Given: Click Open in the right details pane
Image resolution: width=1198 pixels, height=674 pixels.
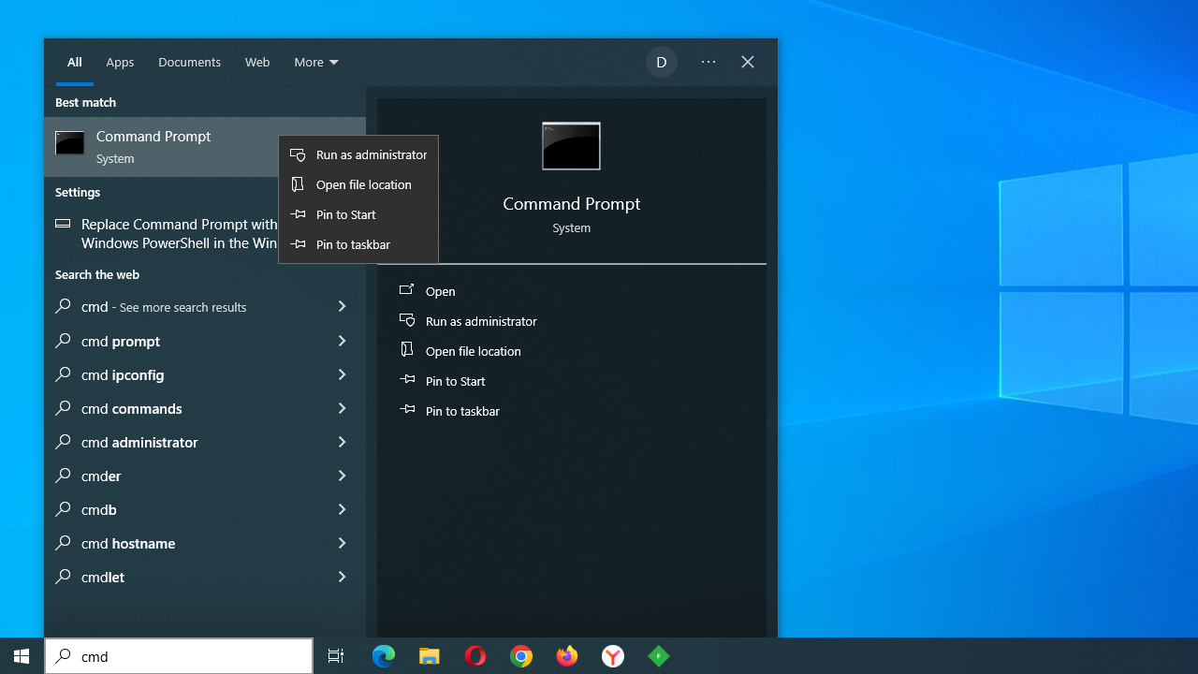Looking at the screenshot, I should (440, 291).
